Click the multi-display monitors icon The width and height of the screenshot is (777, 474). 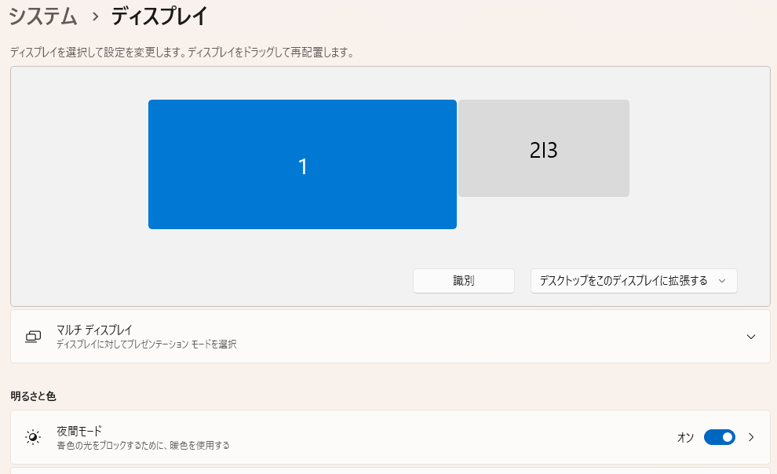[33, 336]
